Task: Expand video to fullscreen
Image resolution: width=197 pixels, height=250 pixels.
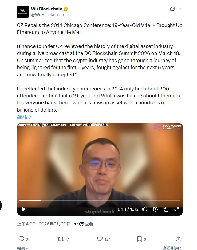Action: 176,209
